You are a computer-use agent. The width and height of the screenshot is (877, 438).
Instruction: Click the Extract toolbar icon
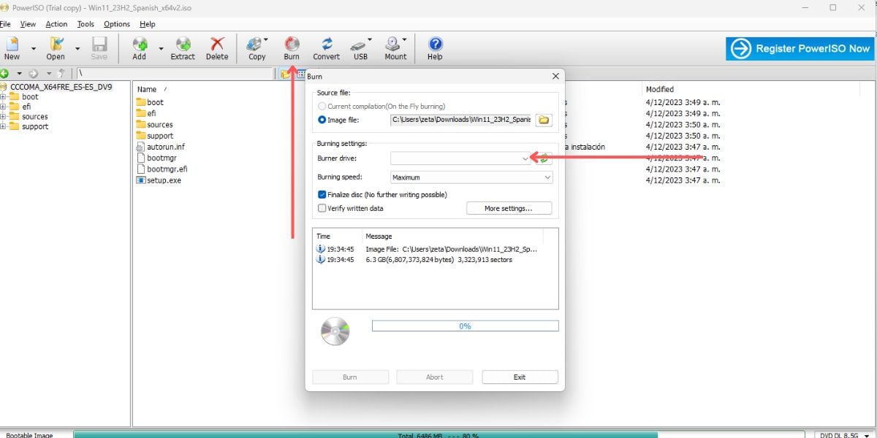(183, 45)
